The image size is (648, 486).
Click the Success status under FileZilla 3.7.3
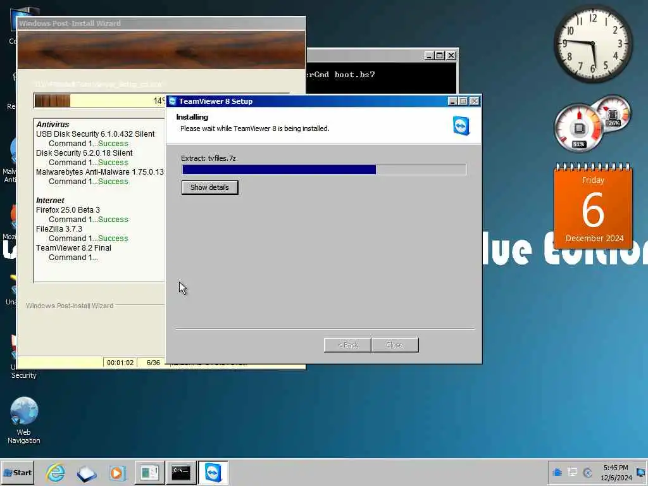click(113, 239)
